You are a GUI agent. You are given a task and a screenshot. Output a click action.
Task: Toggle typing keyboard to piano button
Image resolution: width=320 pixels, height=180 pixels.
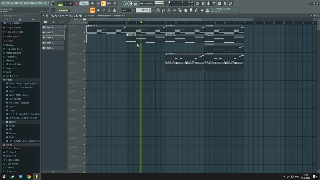(x=92, y=10)
